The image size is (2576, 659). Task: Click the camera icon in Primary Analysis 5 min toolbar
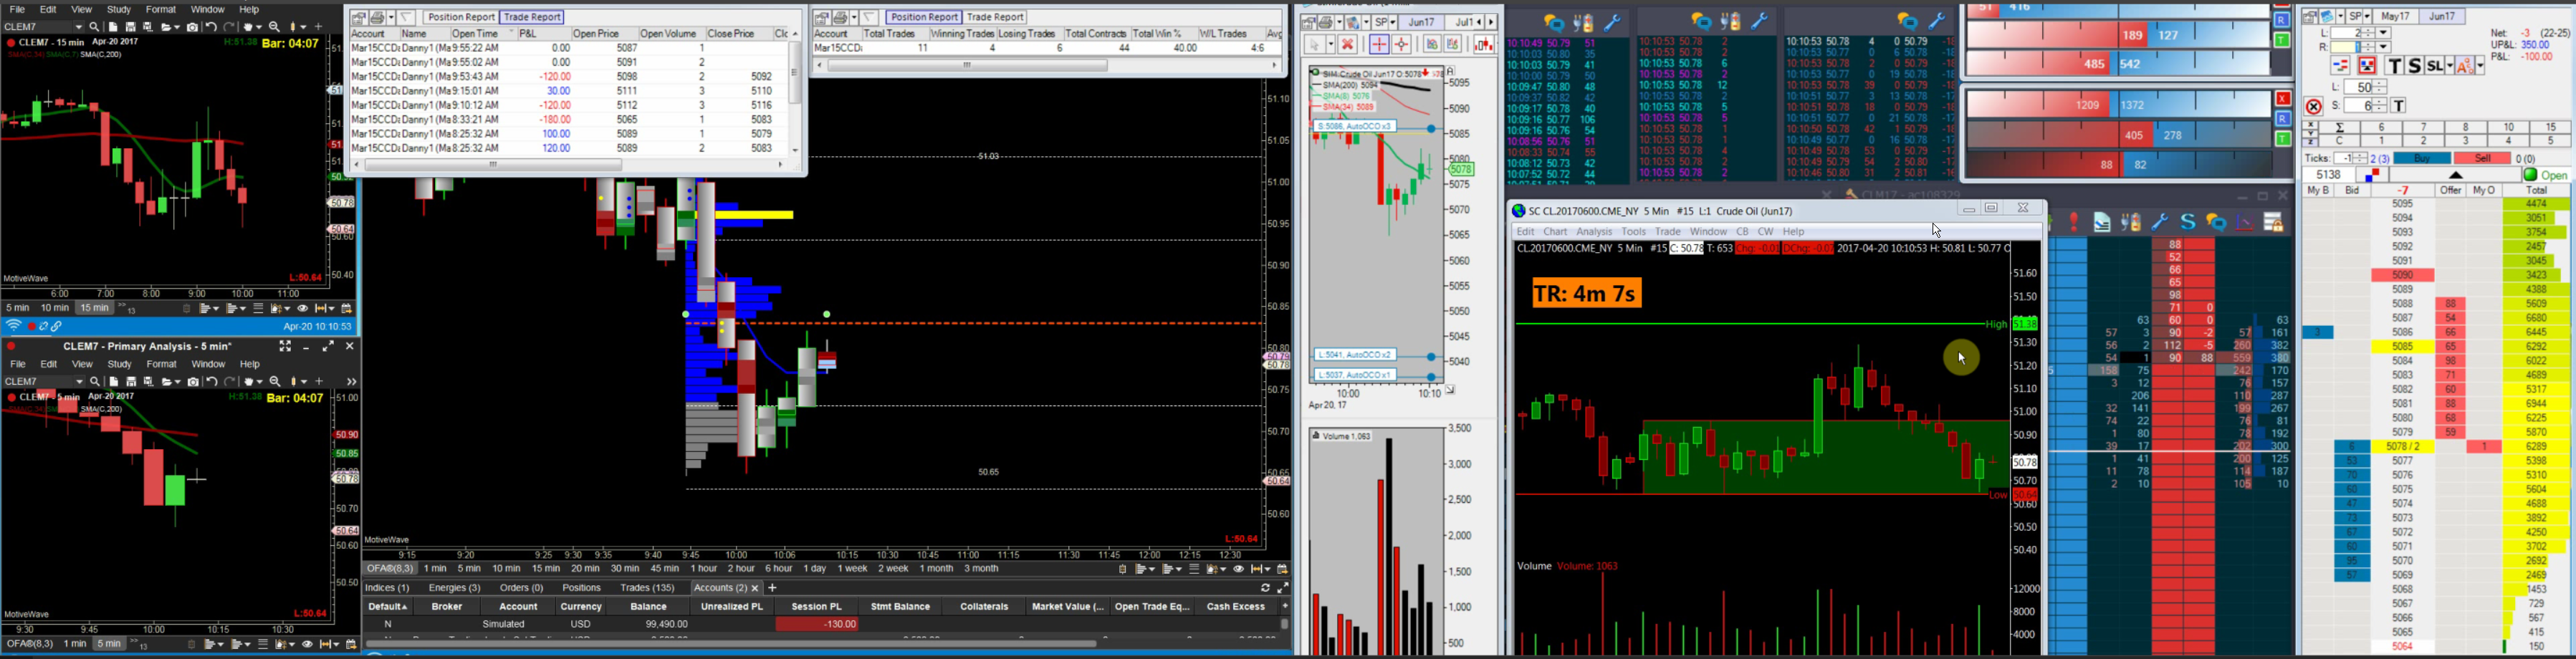tap(193, 382)
